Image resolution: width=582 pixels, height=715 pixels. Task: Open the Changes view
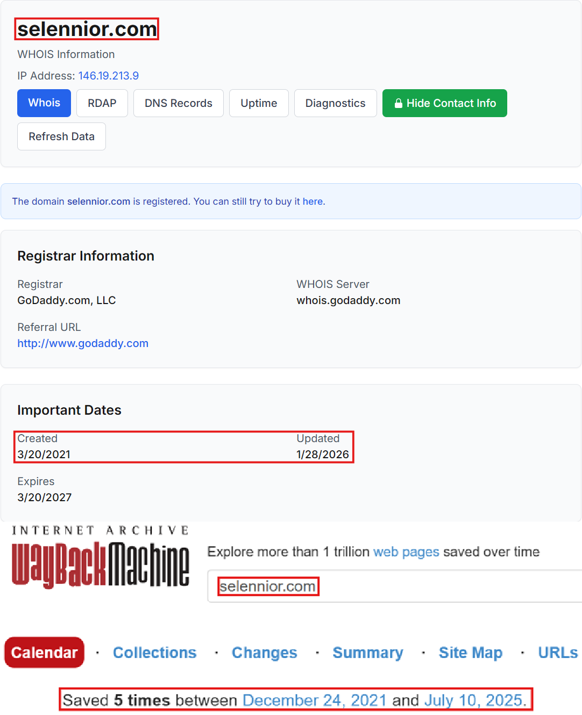(264, 653)
